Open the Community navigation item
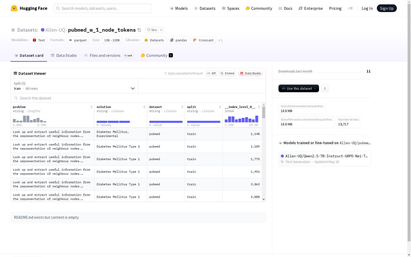The image size is (411, 257). tap(259, 8)
